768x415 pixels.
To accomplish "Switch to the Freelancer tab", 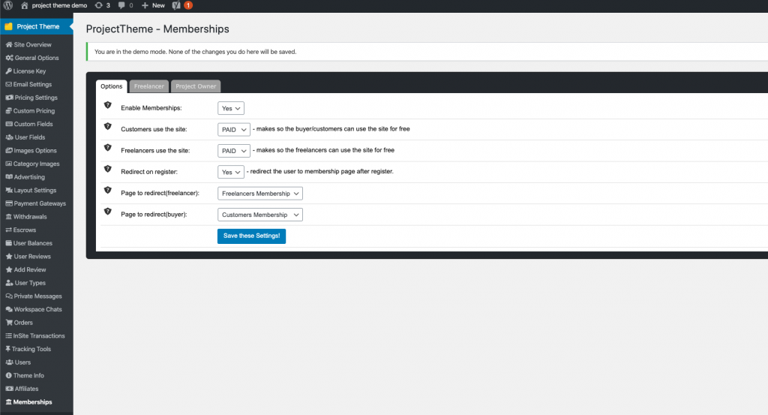I will 149,86.
